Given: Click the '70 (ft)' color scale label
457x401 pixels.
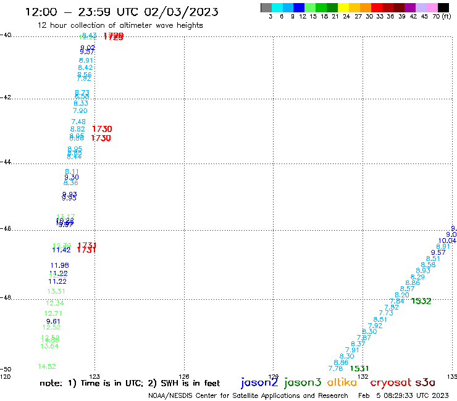Looking at the screenshot, I should 442,17.
